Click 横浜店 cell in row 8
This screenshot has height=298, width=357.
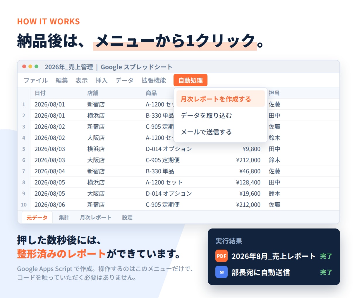pyautogui.click(x=96, y=182)
